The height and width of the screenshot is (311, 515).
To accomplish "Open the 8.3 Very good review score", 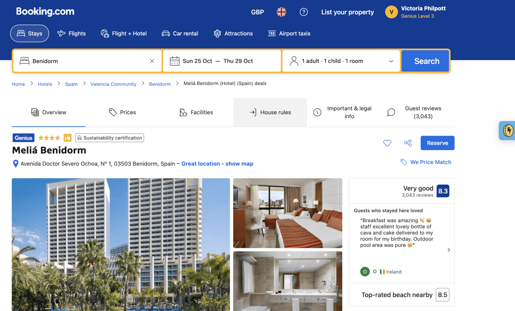I will [x=443, y=191].
